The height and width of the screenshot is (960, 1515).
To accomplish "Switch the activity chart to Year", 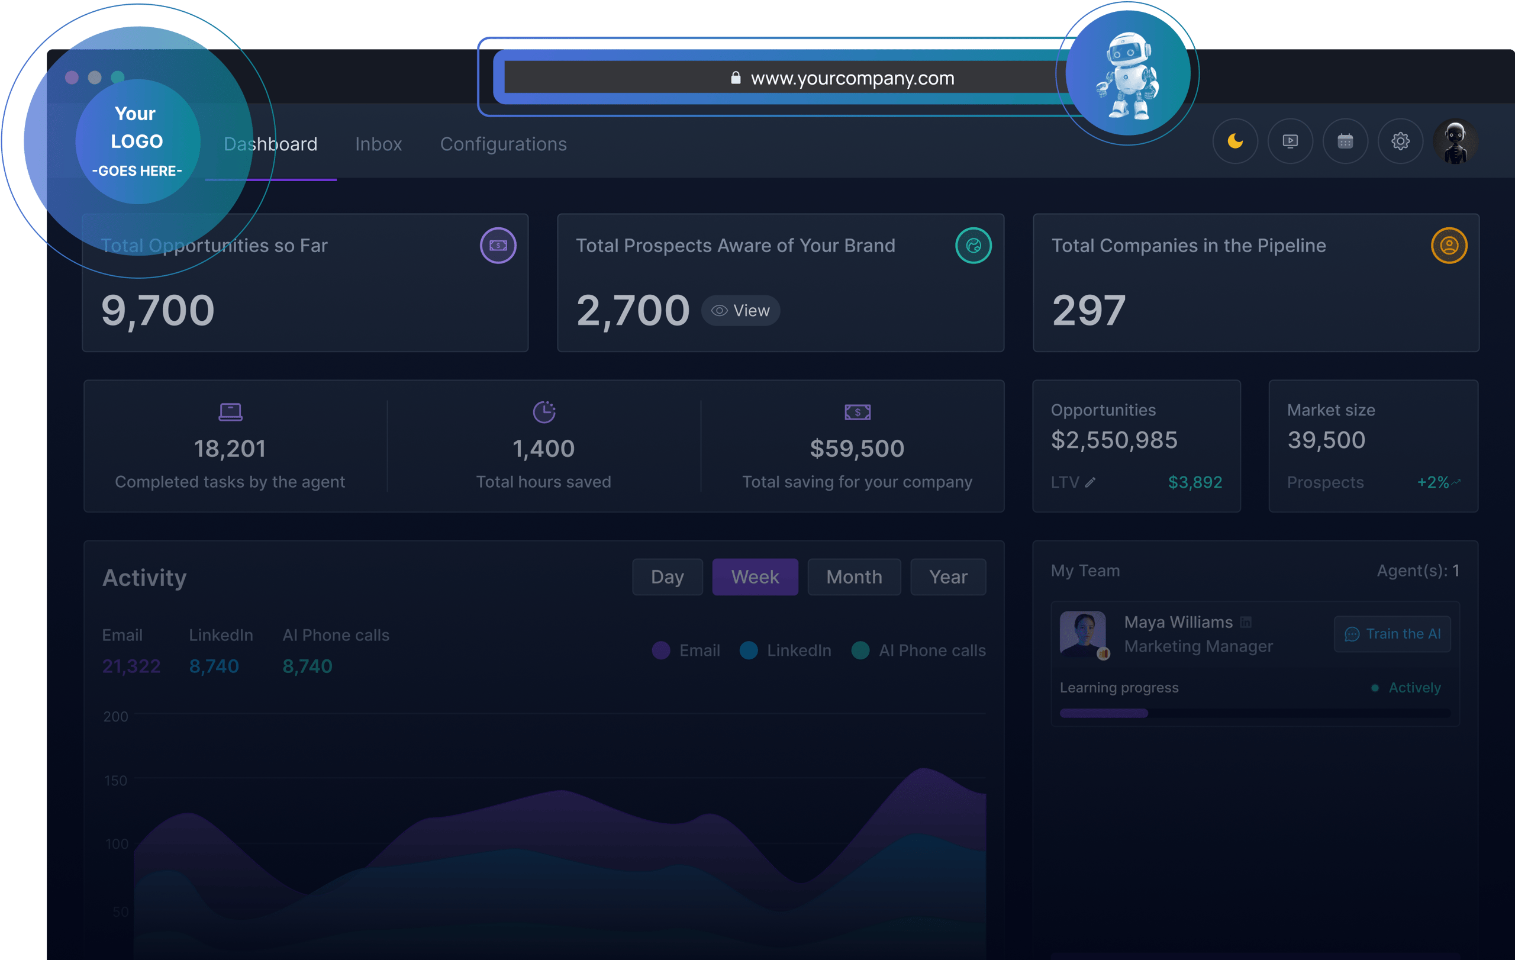I will coord(948,577).
